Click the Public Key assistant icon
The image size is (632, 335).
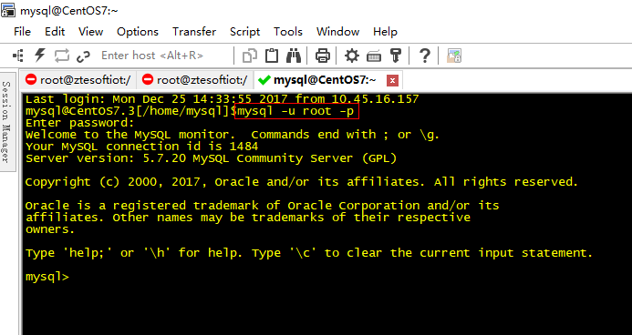click(396, 56)
